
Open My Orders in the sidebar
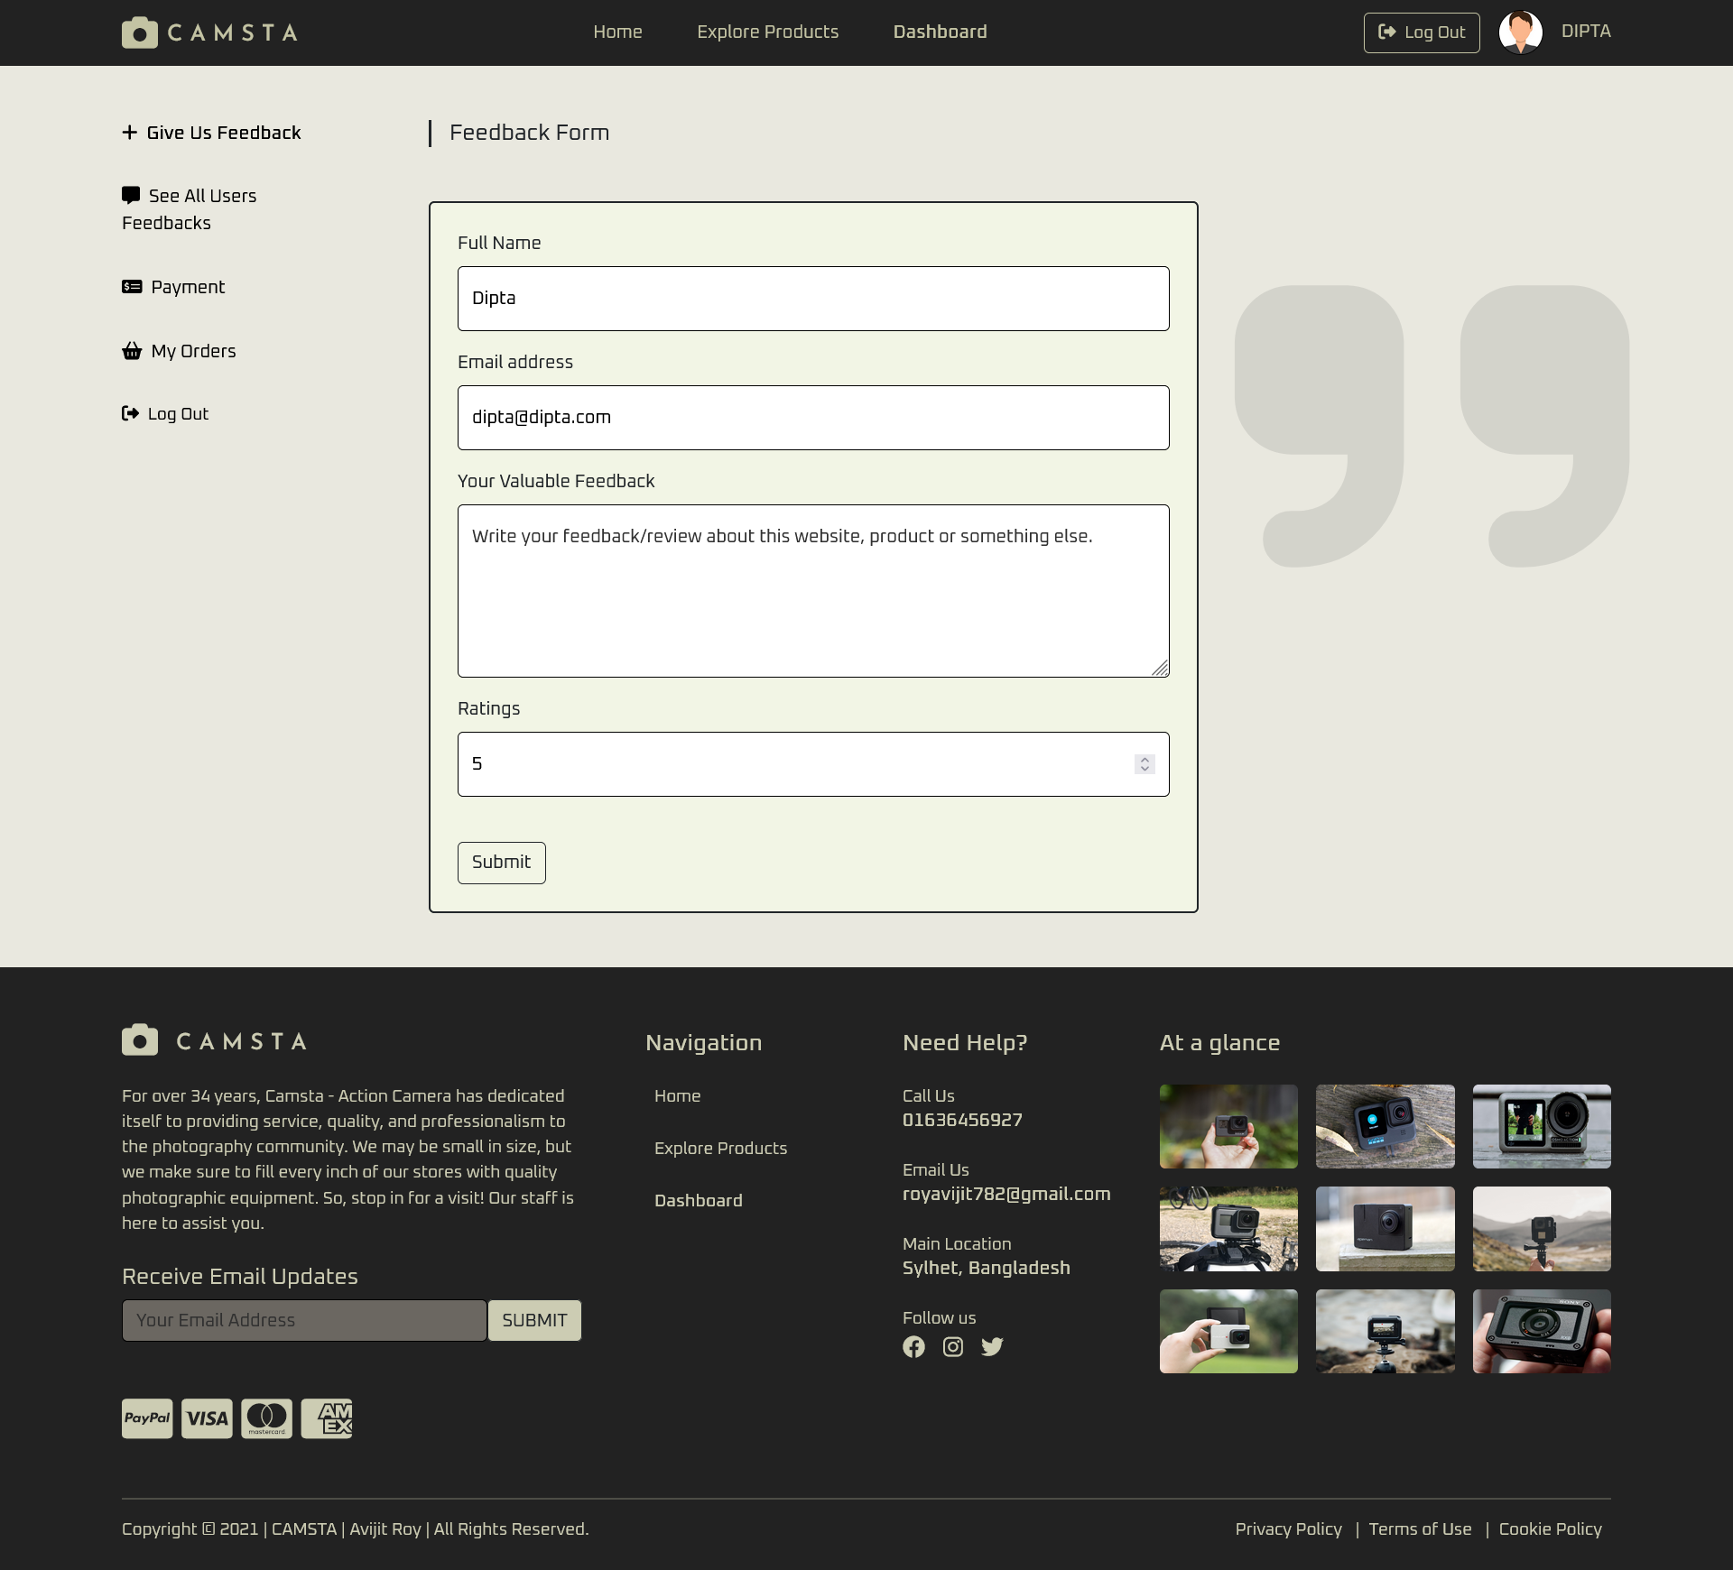tap(192, 351)
